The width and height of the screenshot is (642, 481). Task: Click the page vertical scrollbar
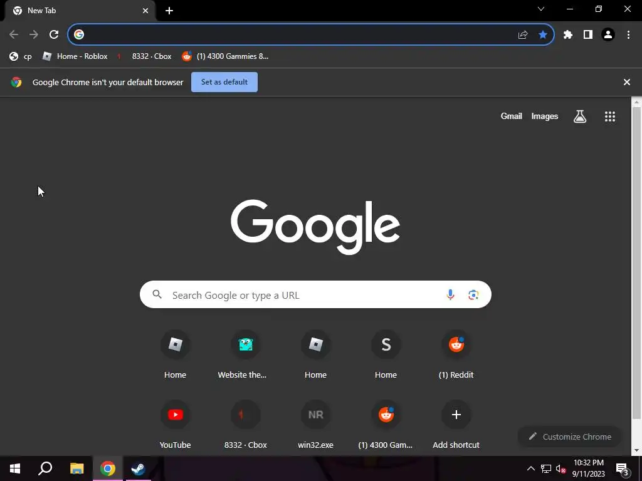[636, 262]
